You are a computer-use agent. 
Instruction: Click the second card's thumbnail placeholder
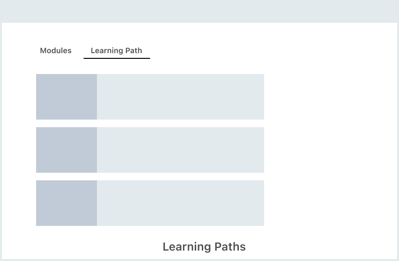66,150
